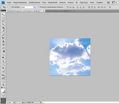
Task: Align left edges of layers
Action: pyautogui.click(x=78, y=7)
